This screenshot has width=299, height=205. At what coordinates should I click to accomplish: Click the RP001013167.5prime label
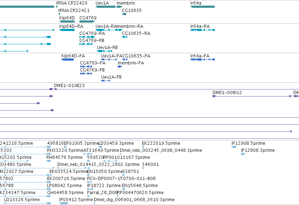[126, 157]
